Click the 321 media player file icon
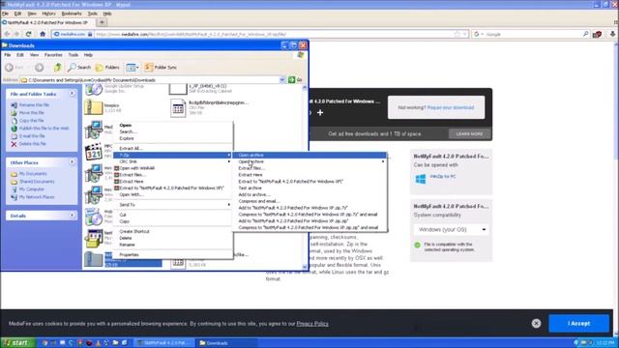Viewport: 619px width, 348px height. click(94, 151)
